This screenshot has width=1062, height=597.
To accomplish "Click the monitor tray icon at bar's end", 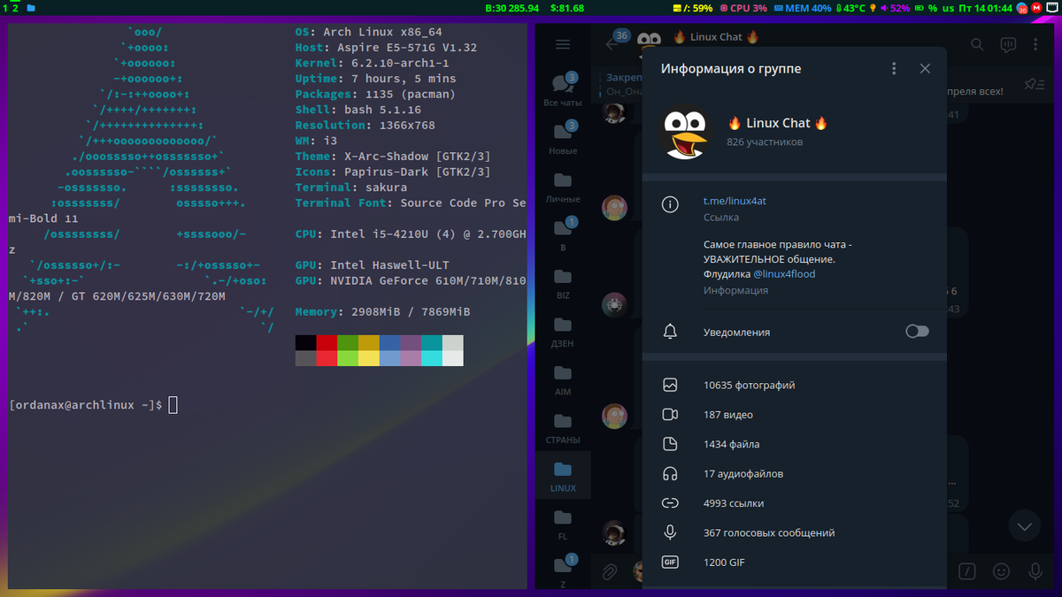I will click(x=1051, y=8).
